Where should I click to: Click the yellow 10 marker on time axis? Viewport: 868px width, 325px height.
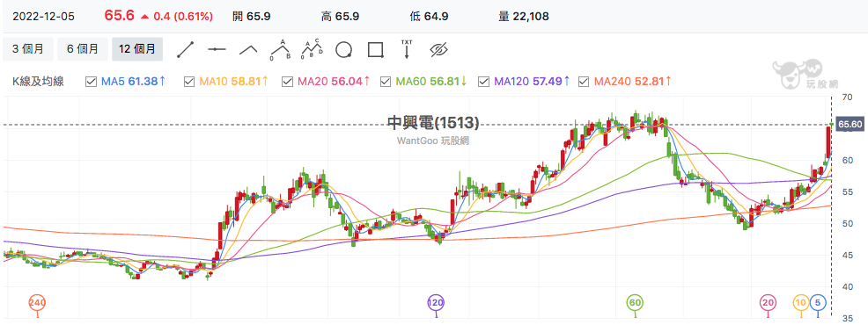801,303
